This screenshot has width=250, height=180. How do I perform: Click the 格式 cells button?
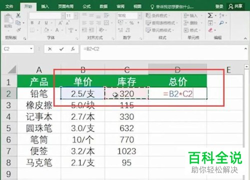[x=192, y=30]
